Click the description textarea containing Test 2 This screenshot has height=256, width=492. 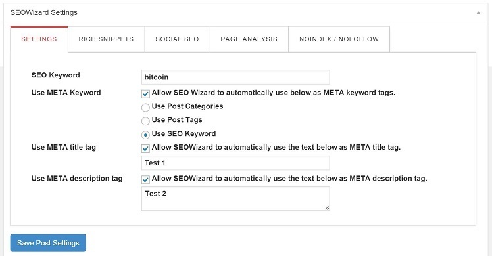(235, 198)
